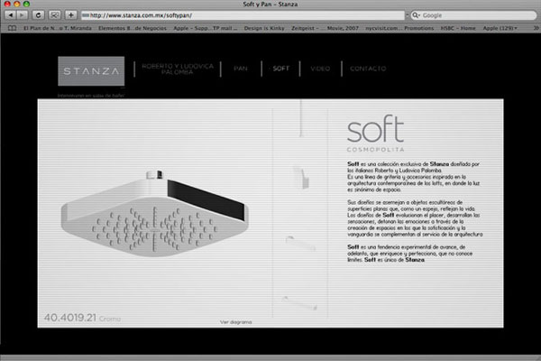Select the SOFT menu item
The width and height of the screenshot is (541, 361).
(280, 69)
